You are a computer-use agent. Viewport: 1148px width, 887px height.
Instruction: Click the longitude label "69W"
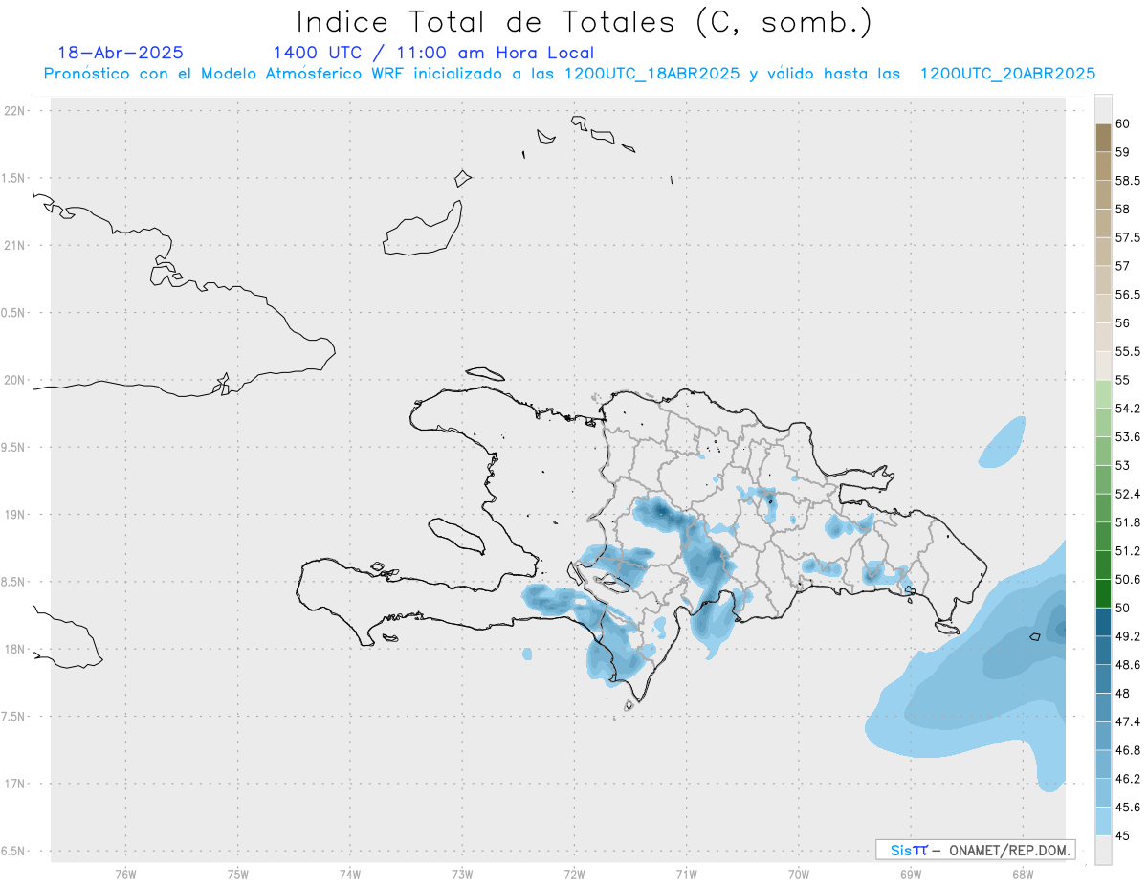point(910,875)
